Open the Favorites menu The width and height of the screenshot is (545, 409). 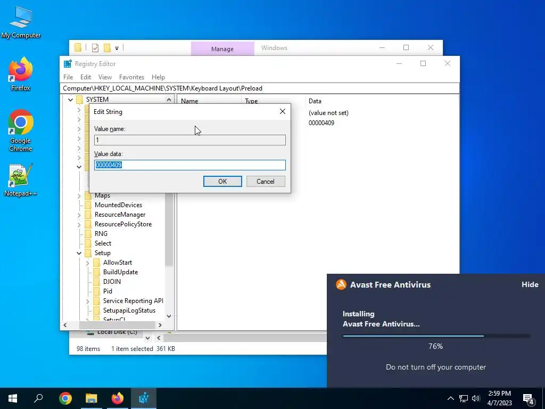(131, 77)
